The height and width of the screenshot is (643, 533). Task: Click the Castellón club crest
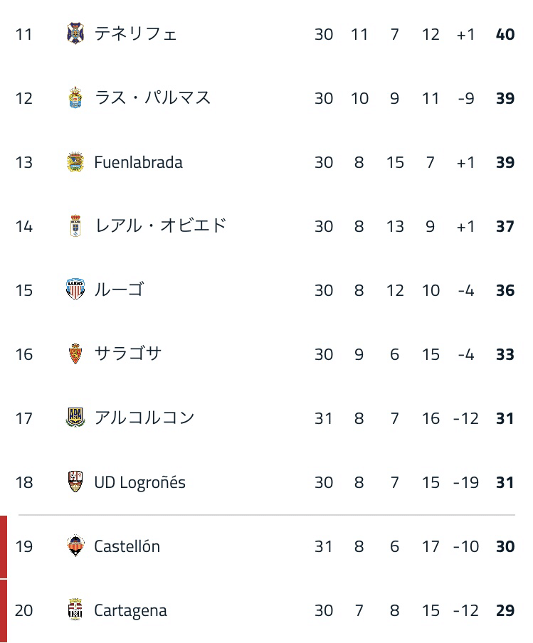coord(75,546)
